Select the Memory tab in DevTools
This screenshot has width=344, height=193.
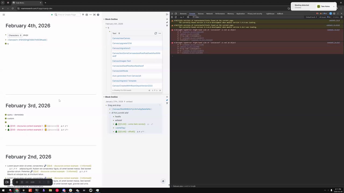(231, 14)
